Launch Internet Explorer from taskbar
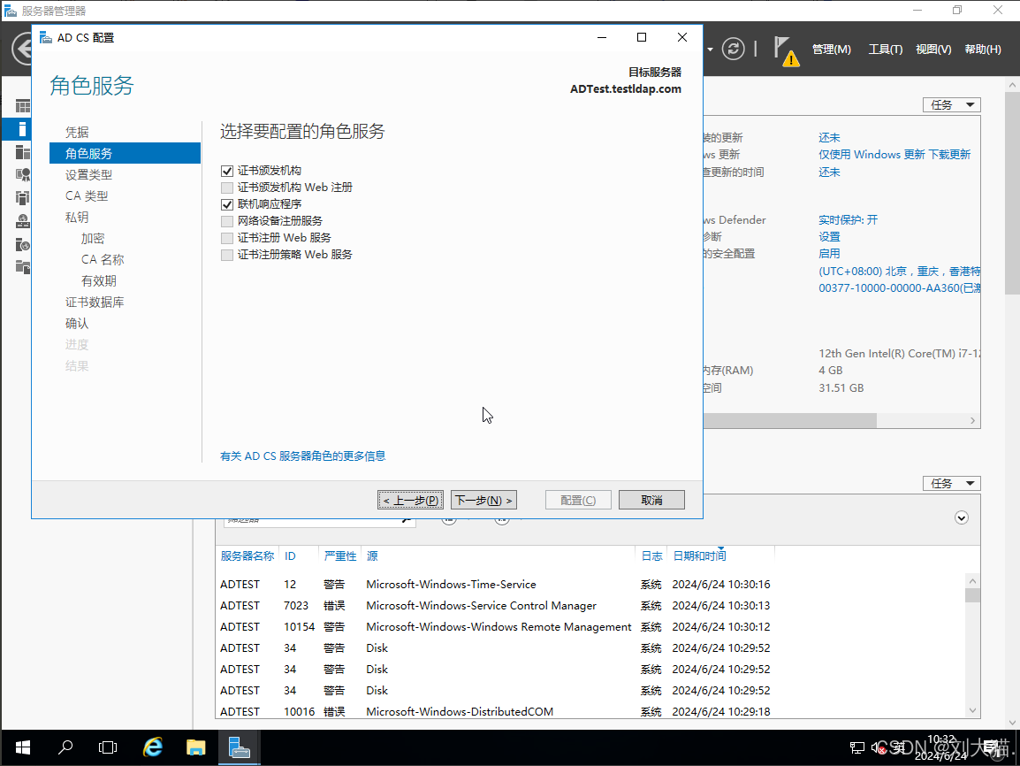 152,747
